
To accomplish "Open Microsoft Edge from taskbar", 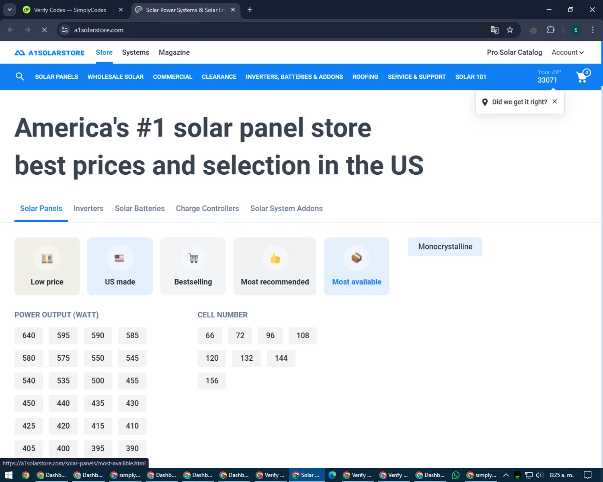I will 332,475.
